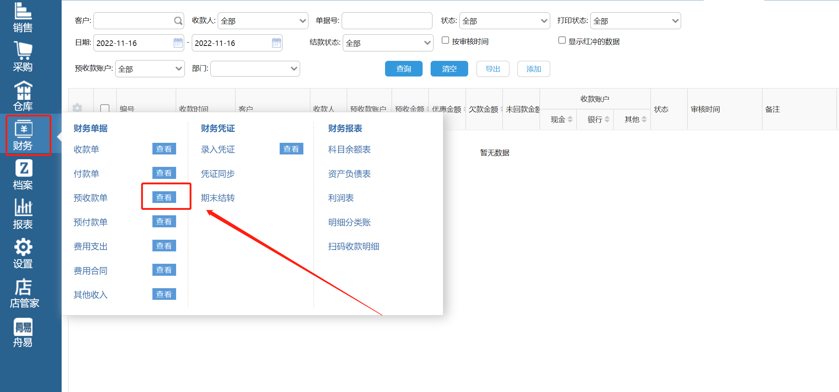839x392 pixels.
Task: Open 其他收入 menu entry
Action: pyautogui.click(x=90, y=295)
